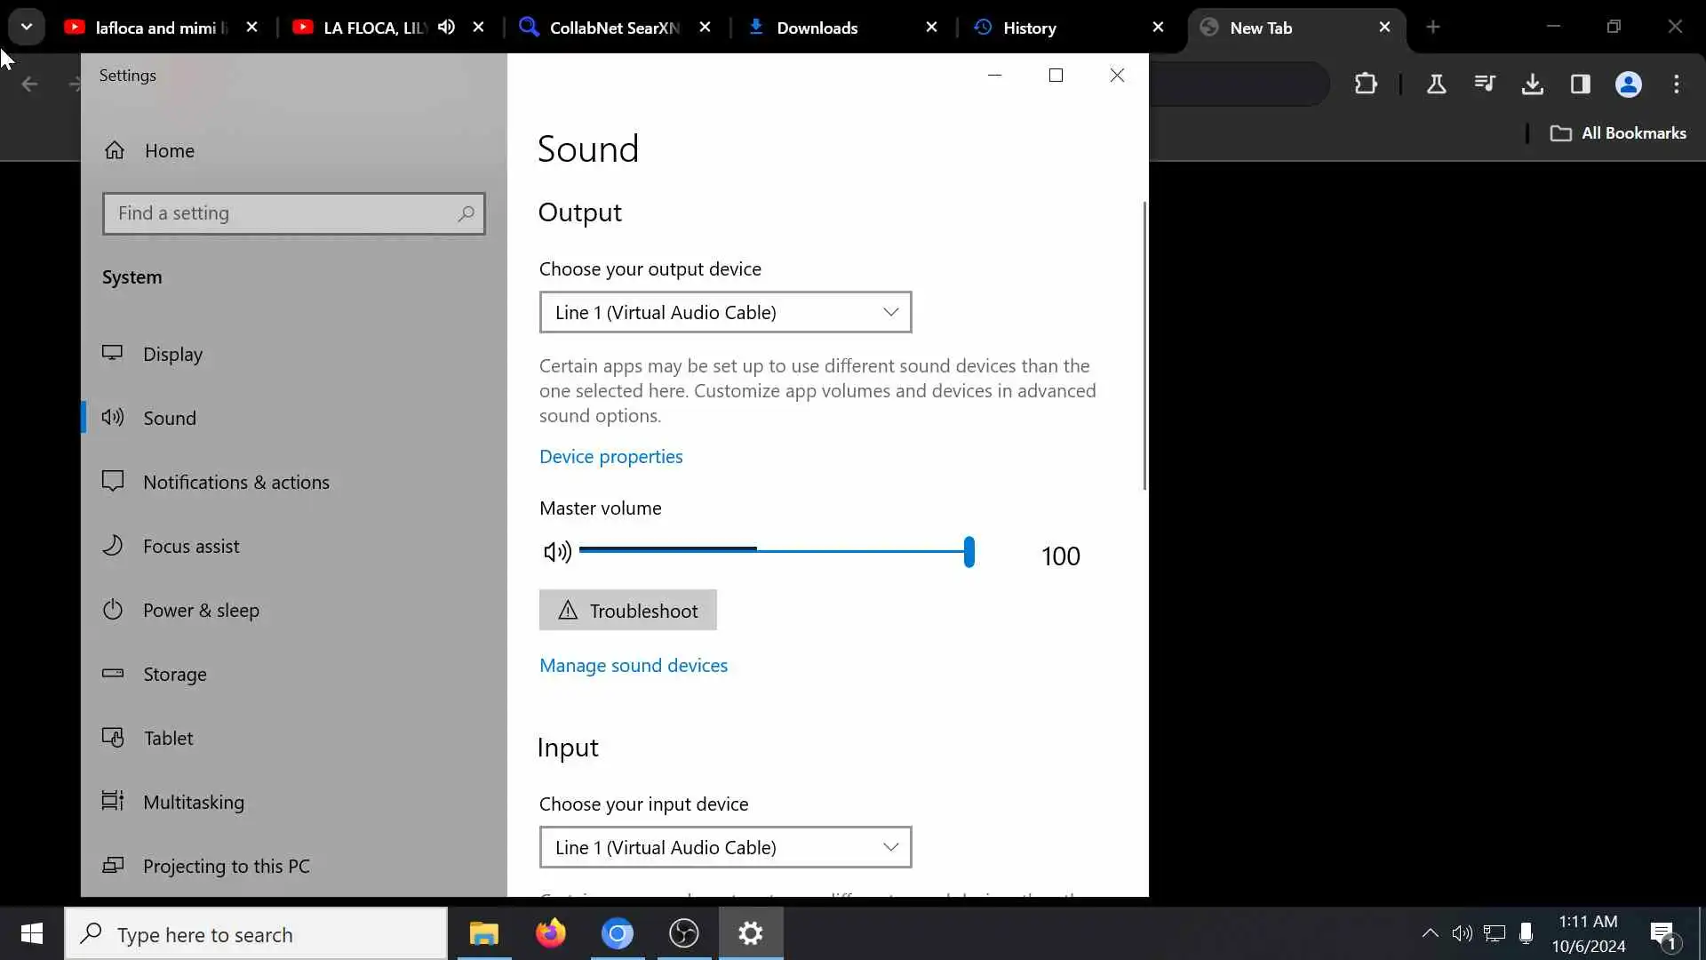Open OBS Studio from taskbar
This screenshot has width=1706, height=960.
coord(684,933)
